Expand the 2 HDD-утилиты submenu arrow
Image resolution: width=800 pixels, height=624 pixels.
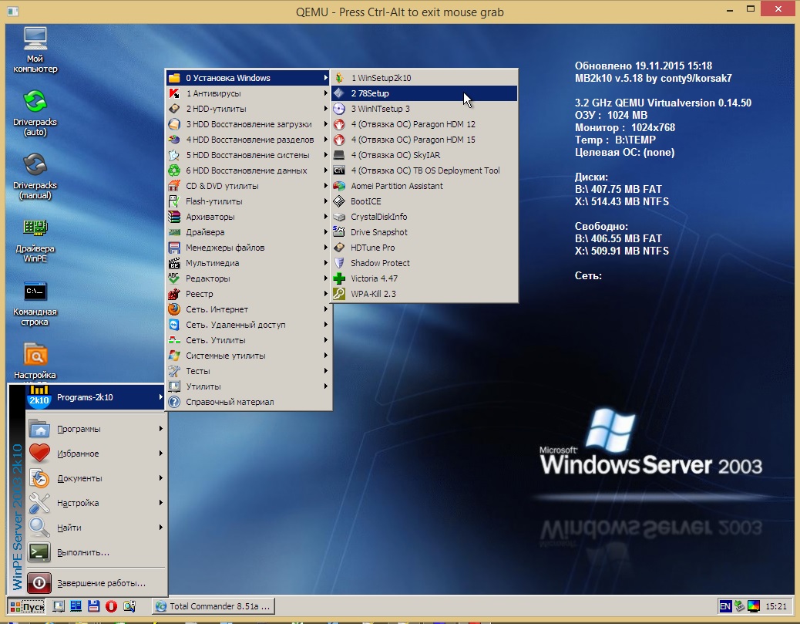(x=325, y=109)
